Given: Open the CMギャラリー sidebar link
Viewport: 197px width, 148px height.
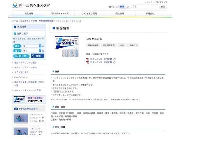Looking at the screenshot, I should tap(21, 77).
